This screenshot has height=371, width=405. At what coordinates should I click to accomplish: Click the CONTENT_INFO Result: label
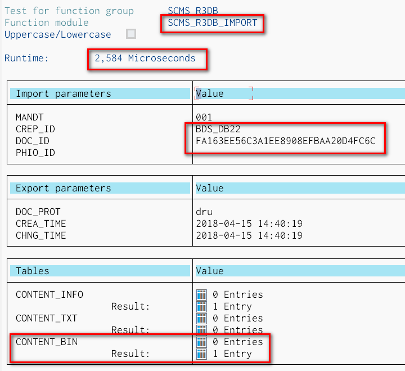pyautogui.click(x=130, y=306)
